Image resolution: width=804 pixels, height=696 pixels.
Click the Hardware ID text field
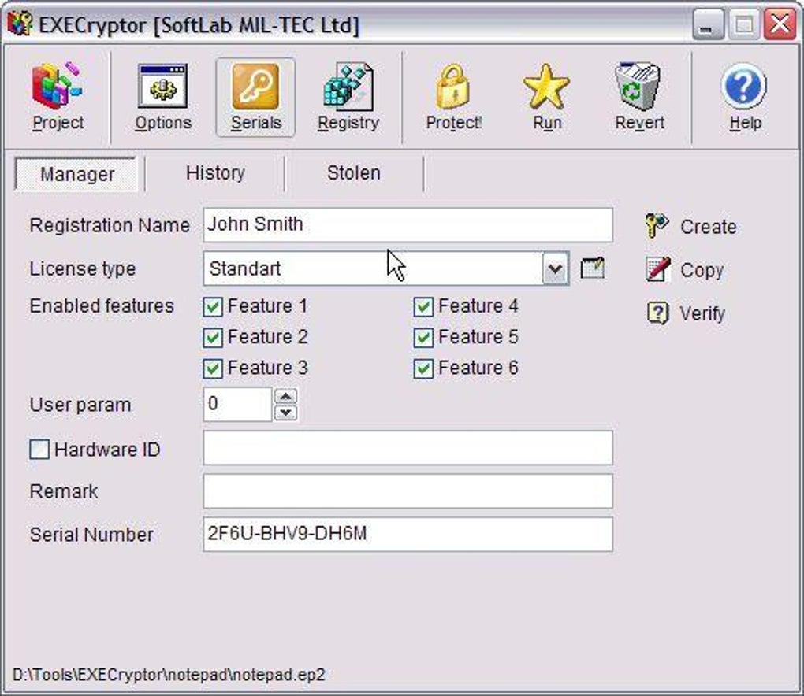pyautogui.click(x=408, y=448)
